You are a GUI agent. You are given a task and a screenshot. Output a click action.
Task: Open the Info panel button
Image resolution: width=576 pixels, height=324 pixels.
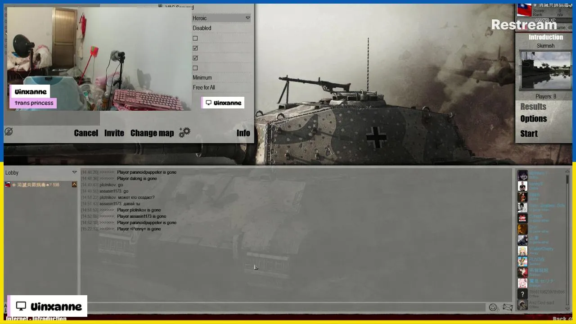pos(243,133)
